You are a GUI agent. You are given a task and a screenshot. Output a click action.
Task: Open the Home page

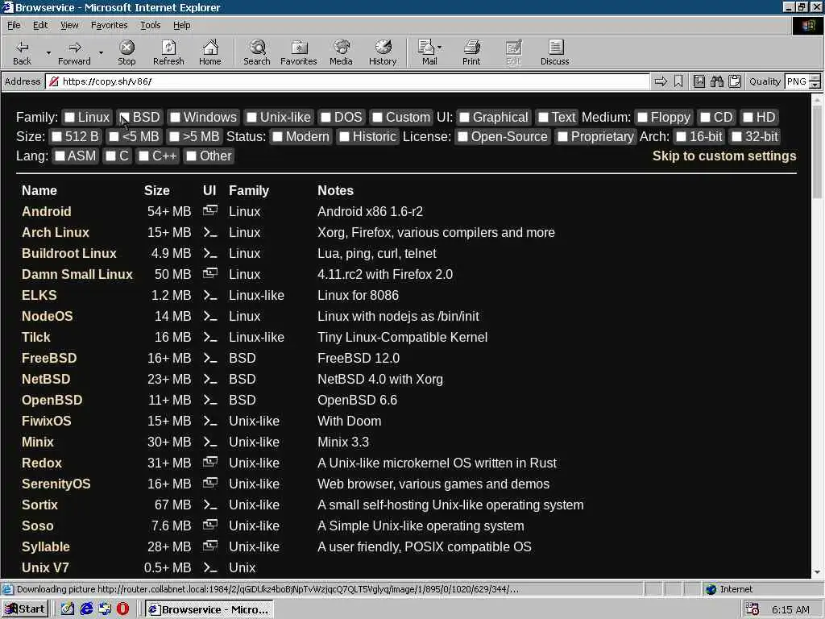(210, 52)
